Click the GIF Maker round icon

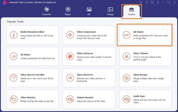[x=126, y=35]
